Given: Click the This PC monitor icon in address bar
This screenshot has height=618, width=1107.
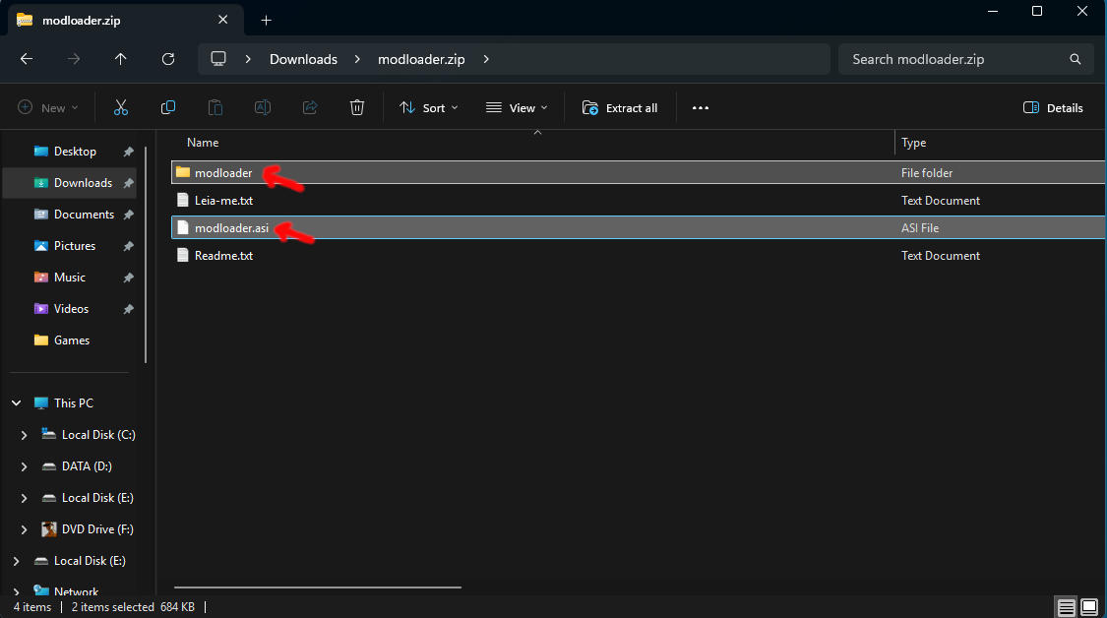Looking at the screenshot, I should [x=218, y=59].
